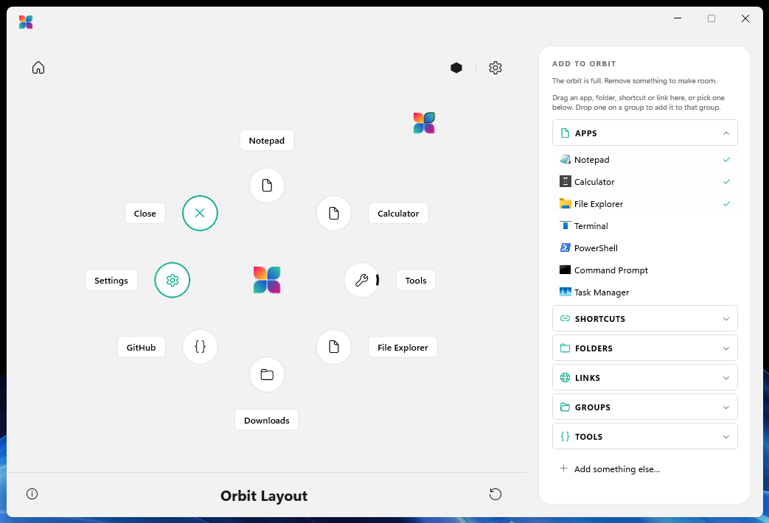The height and width of the screenshot is (523, 769).
Task: Minimize the application window
Action: 678,18
